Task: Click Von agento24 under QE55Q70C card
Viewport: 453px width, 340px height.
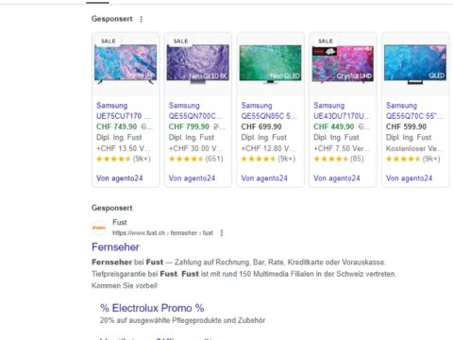Action: tap(410, 178)
